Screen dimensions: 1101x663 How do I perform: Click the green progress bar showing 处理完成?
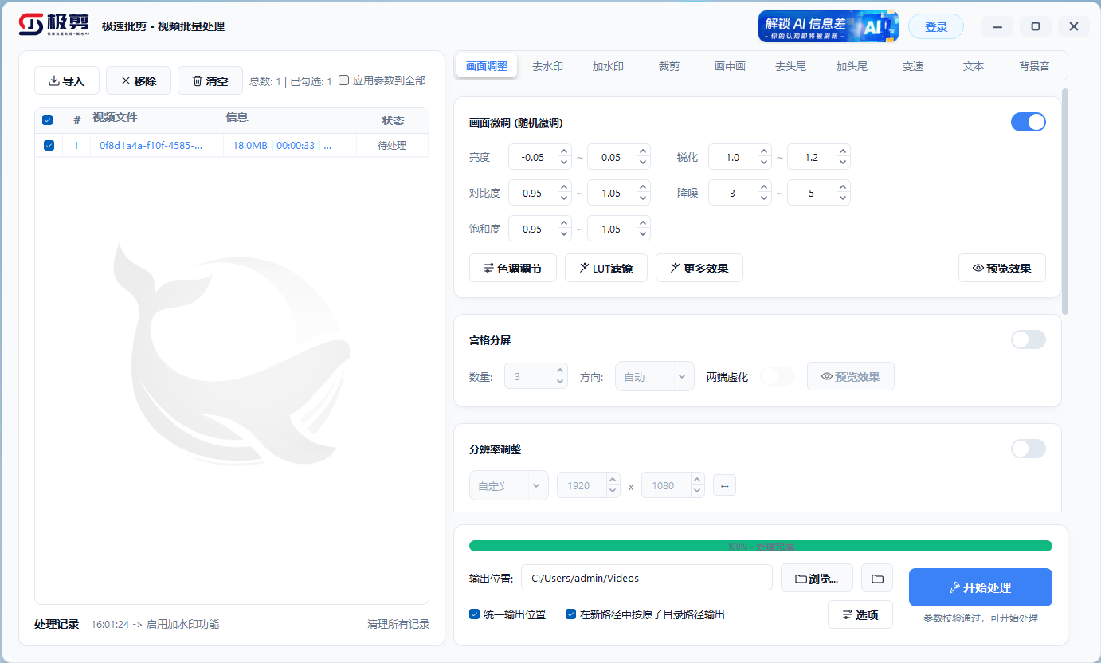pos(760,546)
